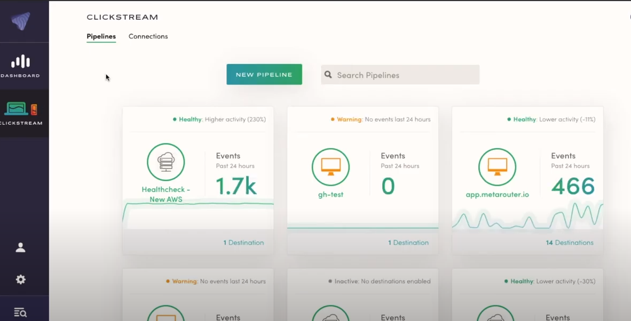The height and width of the screenshot is (321, 631).
Task: Click the audit log search icon in sidebar
Action: (x=20, y=312)
